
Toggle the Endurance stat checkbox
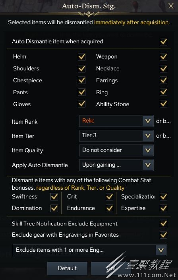[109, 208]
